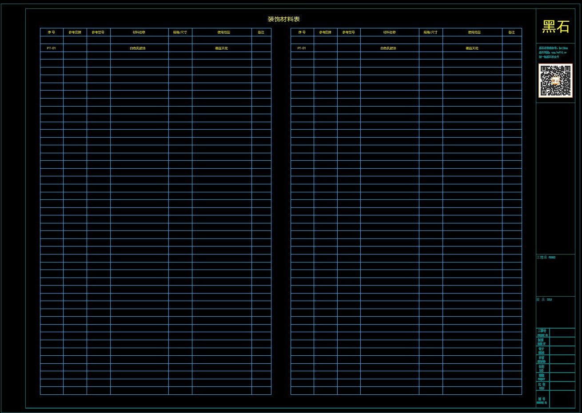Select 序号 header in left table
The height and width of the screenshot is (413, 582).
(x=51, y=32)
